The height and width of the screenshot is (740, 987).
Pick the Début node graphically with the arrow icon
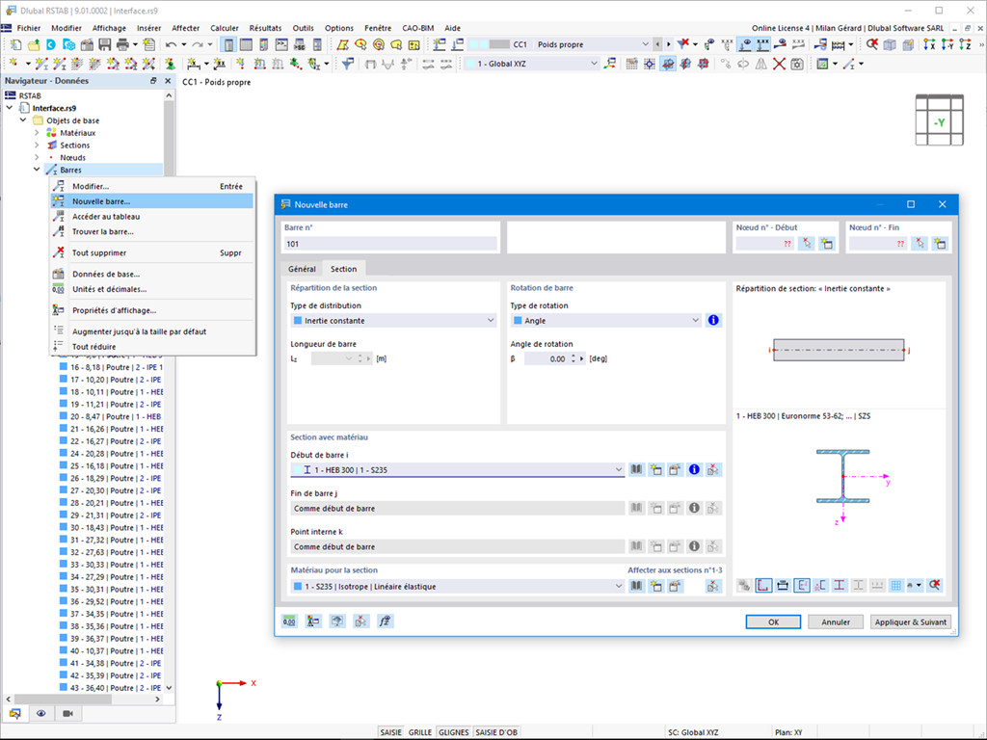tap(807, 244)
